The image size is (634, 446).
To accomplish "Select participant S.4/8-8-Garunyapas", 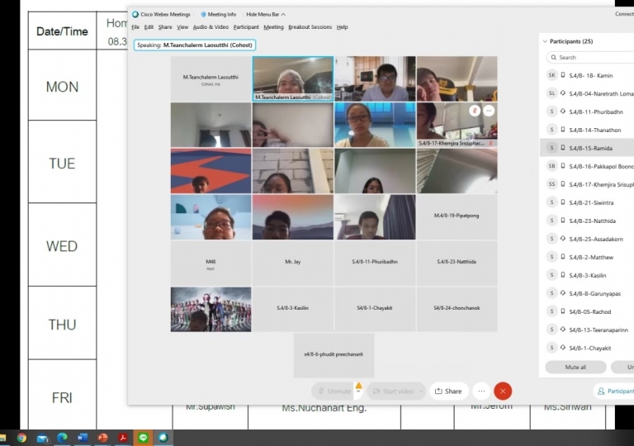I will [587, 293].
